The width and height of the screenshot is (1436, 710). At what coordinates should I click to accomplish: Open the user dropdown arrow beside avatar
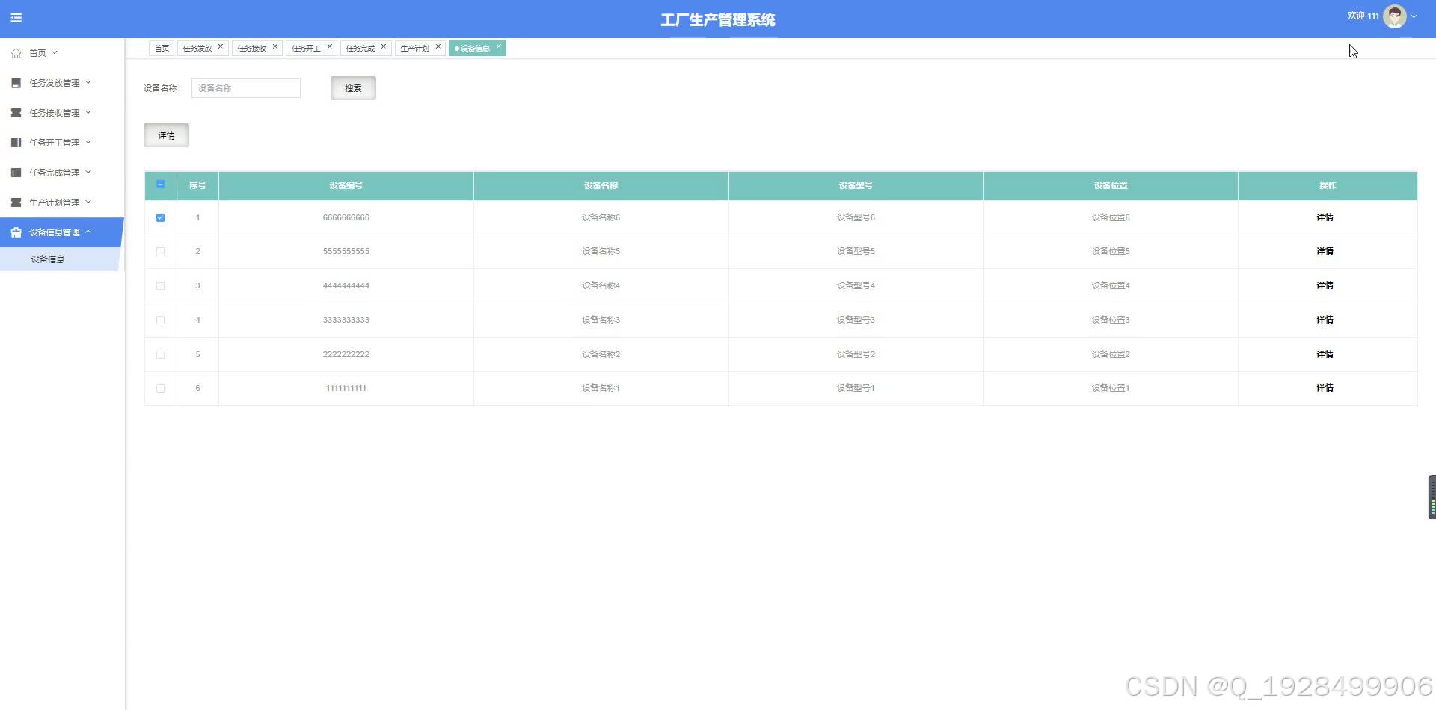(1414, 16)
